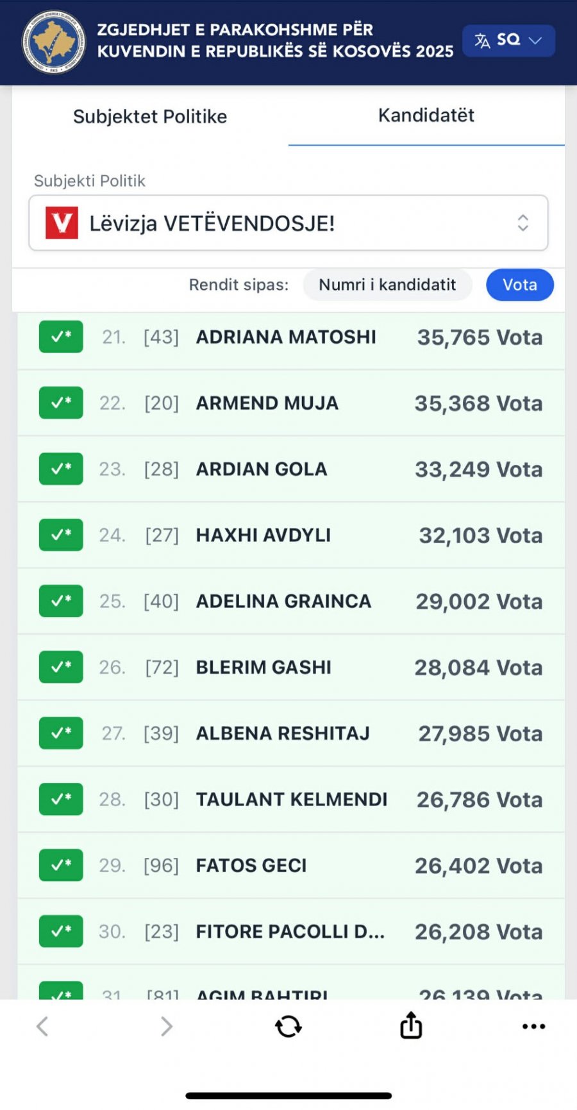Screen dimensions: 577x1110
Task: Click the red Vetëvendosje party logo
Action: [x=62, y=223]
